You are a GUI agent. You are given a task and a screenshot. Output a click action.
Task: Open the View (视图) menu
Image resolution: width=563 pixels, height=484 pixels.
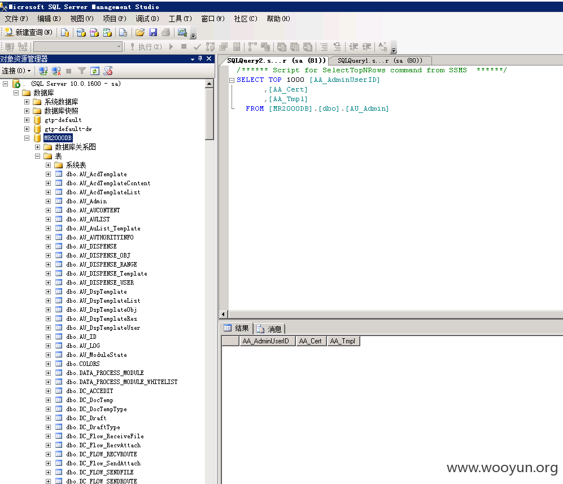[82, 19]
